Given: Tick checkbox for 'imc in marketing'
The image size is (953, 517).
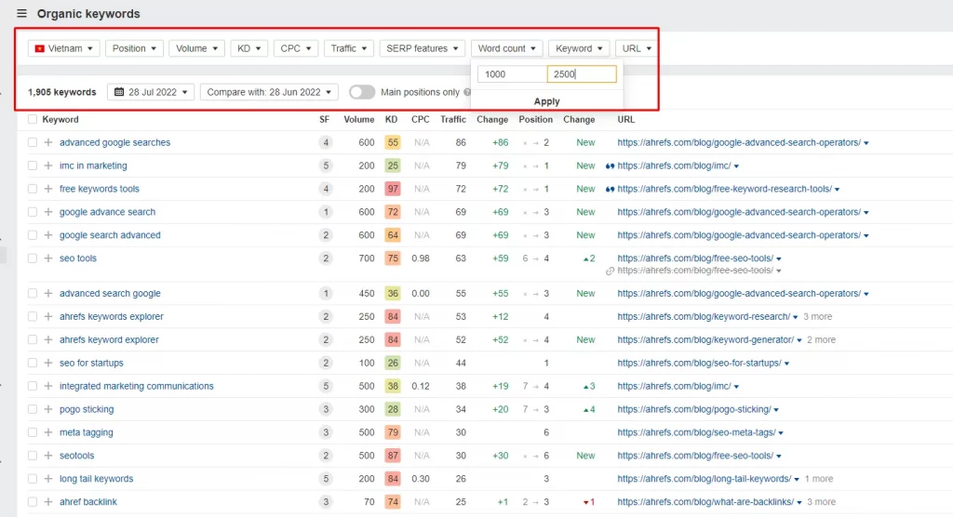Looking at the screenshot, I should click(33, 166).
